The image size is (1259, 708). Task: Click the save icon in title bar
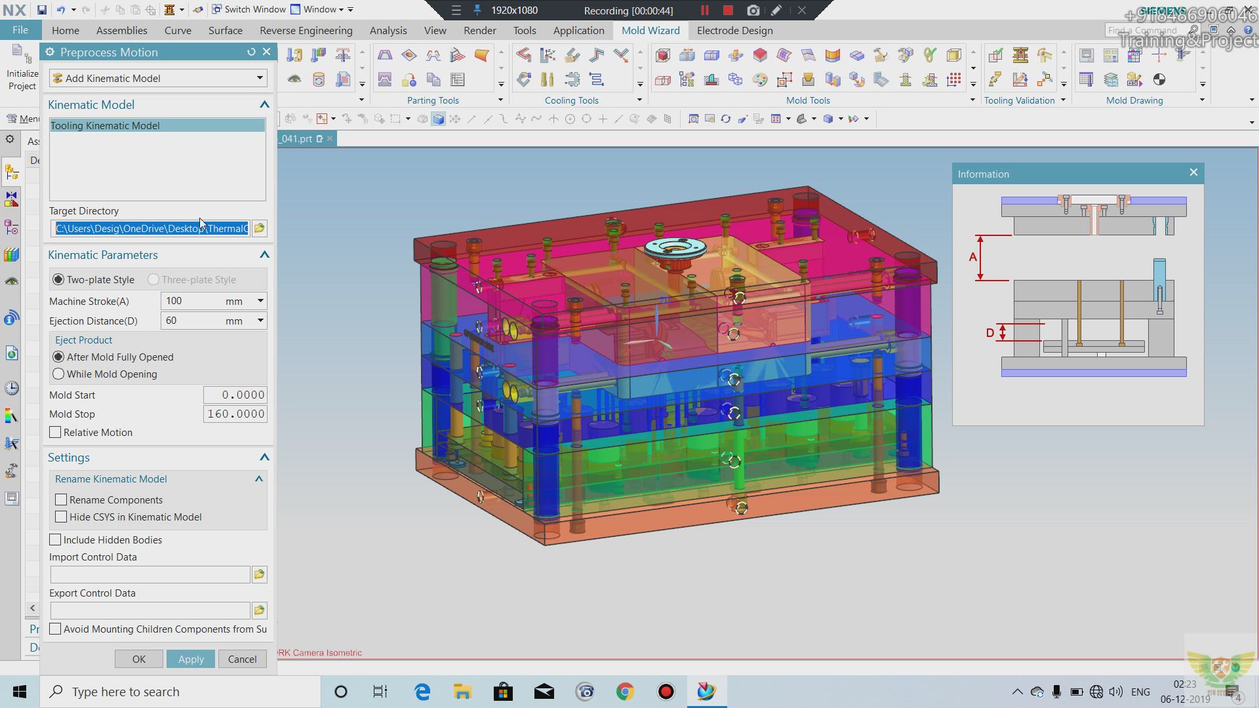tap(41, 10)
